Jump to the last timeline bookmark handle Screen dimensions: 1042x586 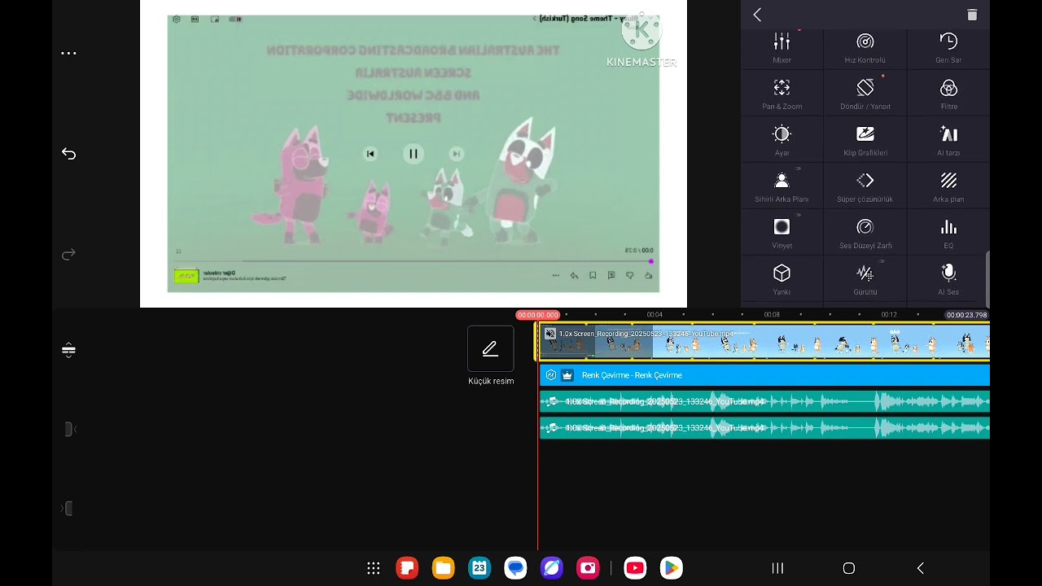pos(68,509)
